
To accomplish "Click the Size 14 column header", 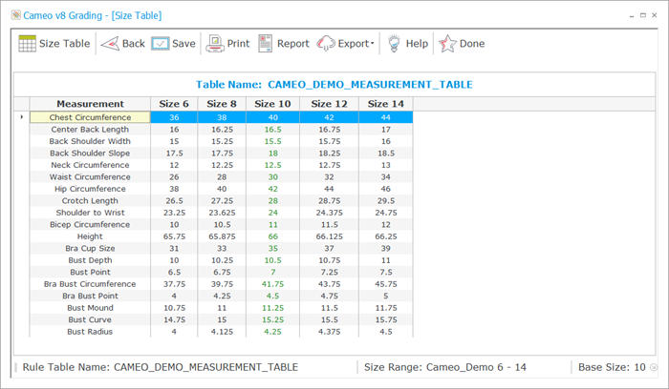I will [x=386, y=104].
